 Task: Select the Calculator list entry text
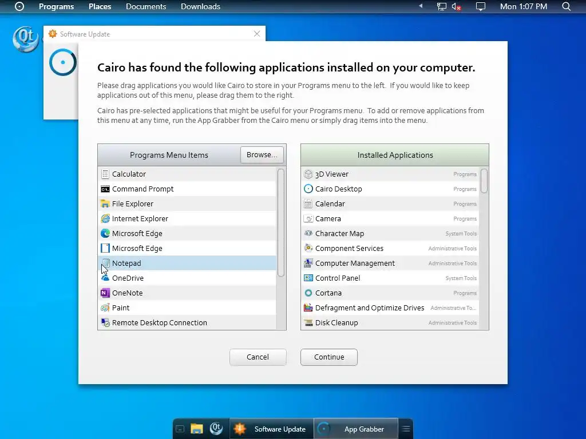click(x=129, y=174)
